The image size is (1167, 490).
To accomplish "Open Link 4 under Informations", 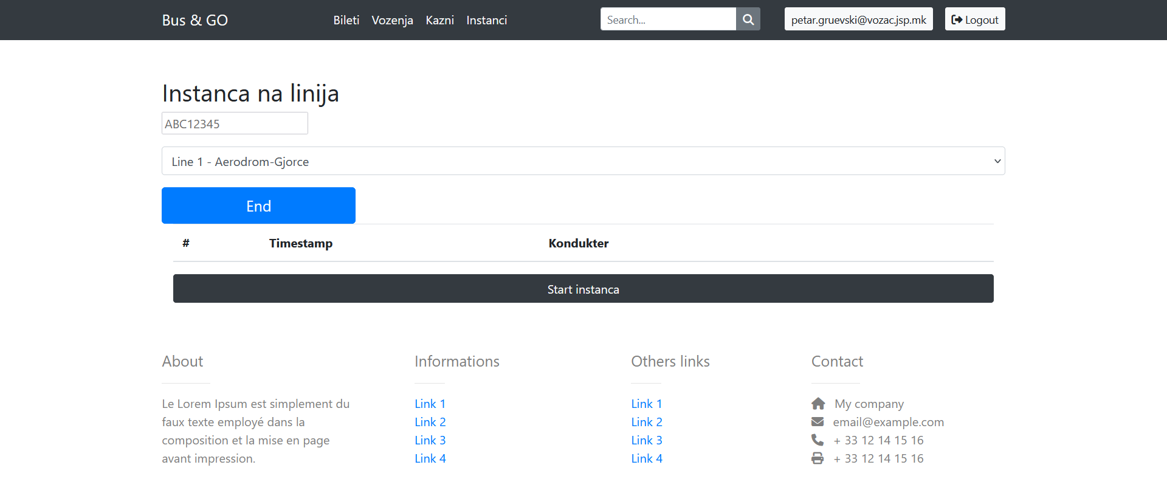I will [430, 458].
